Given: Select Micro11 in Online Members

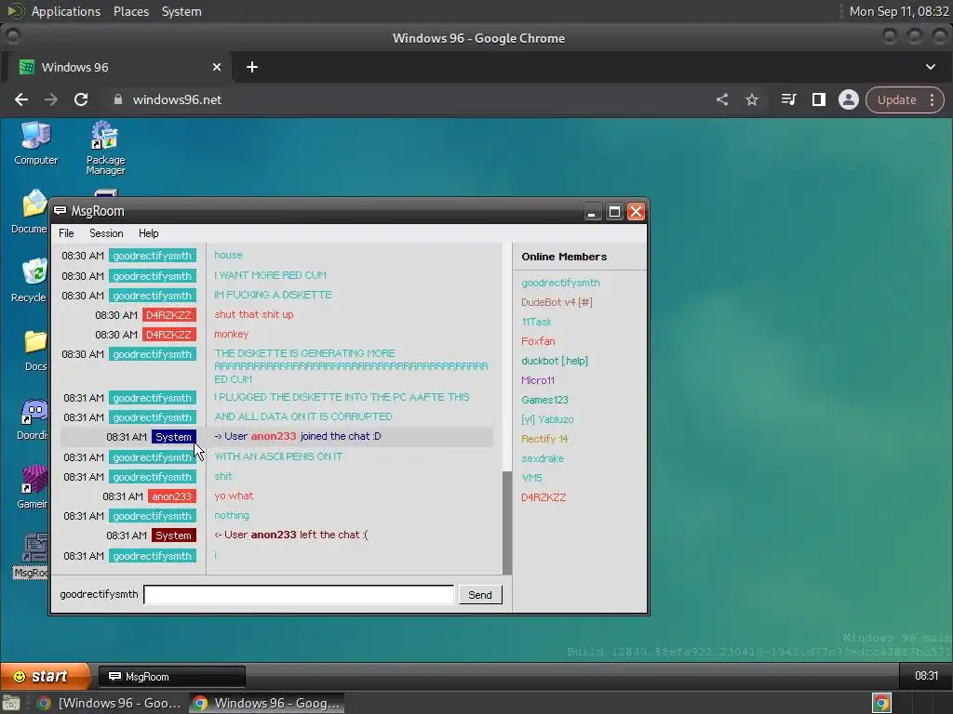Looking at the screenshot, I should 538,380.
